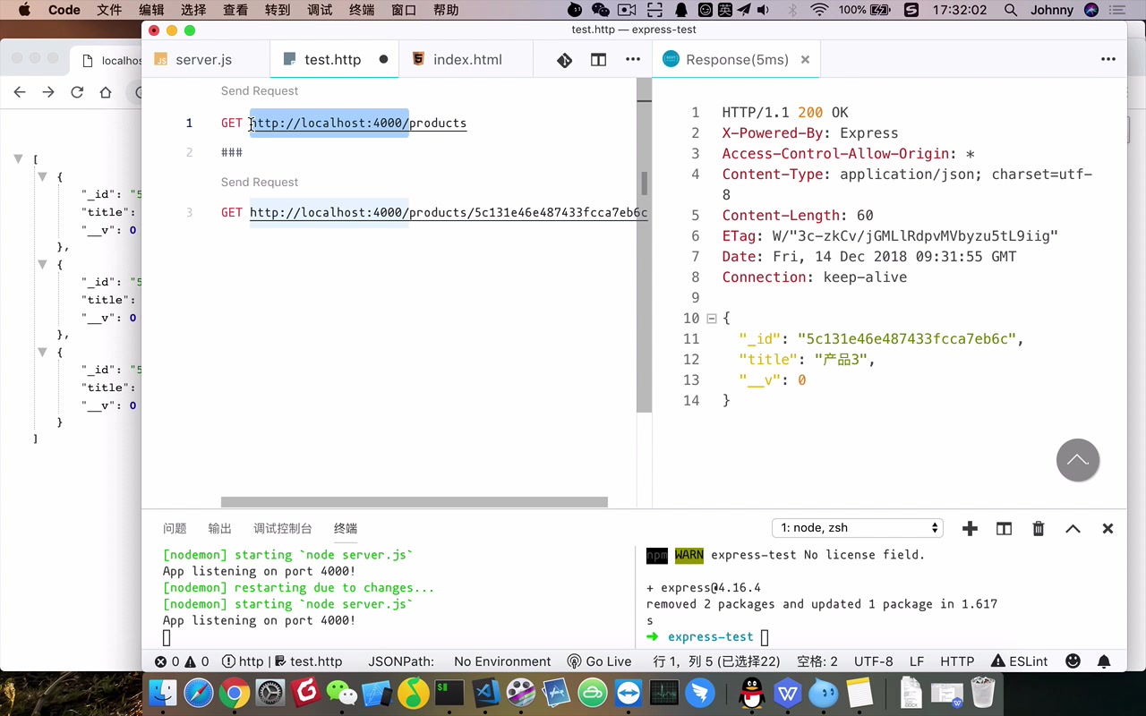Close the Response(5ms) tab
1146x716 pixels.
(x=805, y=60)
